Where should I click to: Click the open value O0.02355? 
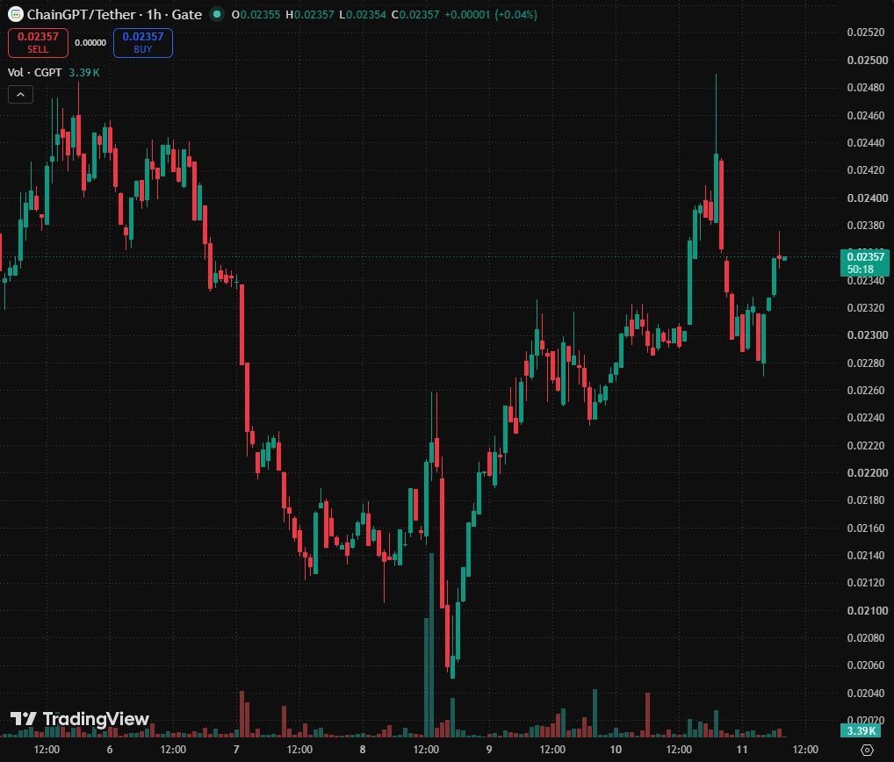(256, 15)
